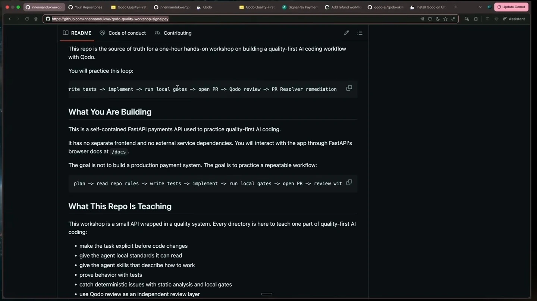Click the '/docs' inline code text
This screenshot has width=537, height=301.
[119, 152]
